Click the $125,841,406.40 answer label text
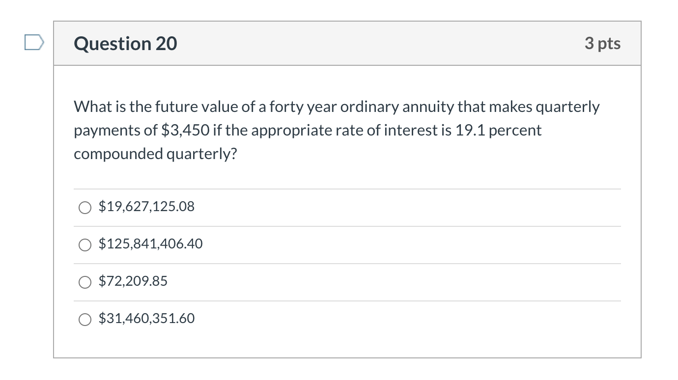678x380 pixels. 150,244
